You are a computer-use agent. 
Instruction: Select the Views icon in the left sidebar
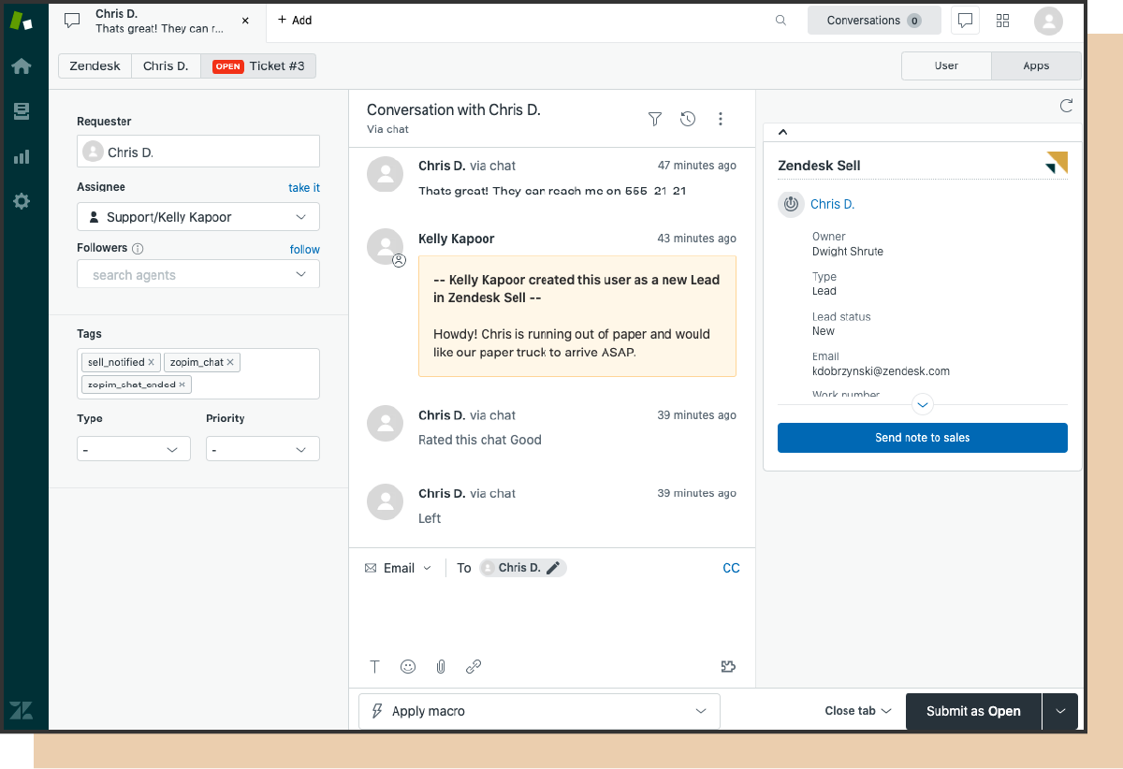click(x=22, y=110)
